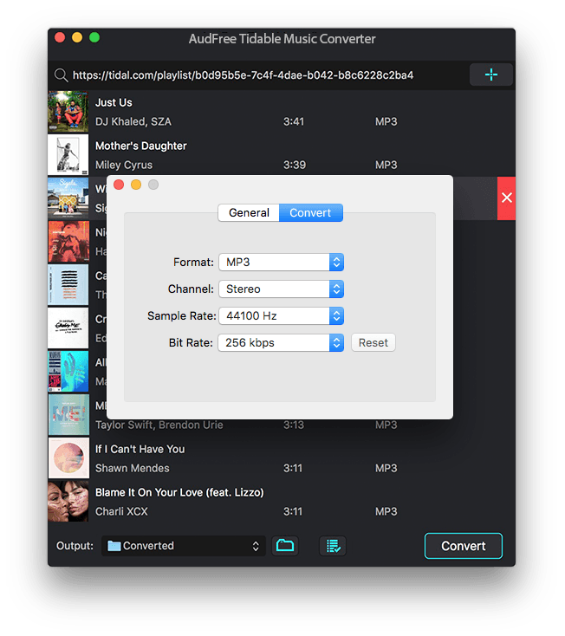Click the artist name Miley Cyrus
The height and width of the screenshot is (636, 565).
tap(124, 165)
